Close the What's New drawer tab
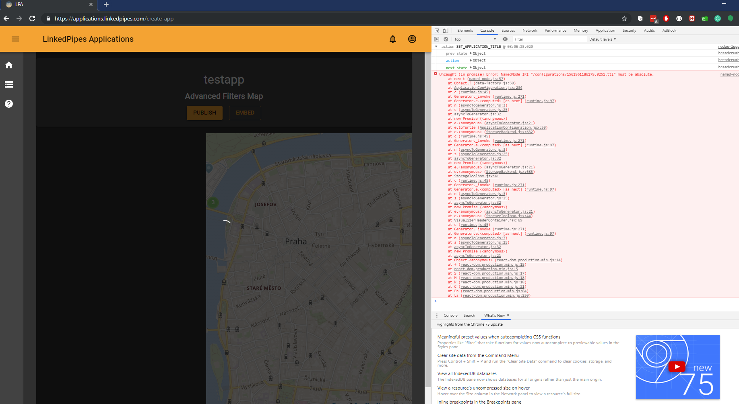The width and height of the screenshot is (739, 404). click(x=508, y=315)
